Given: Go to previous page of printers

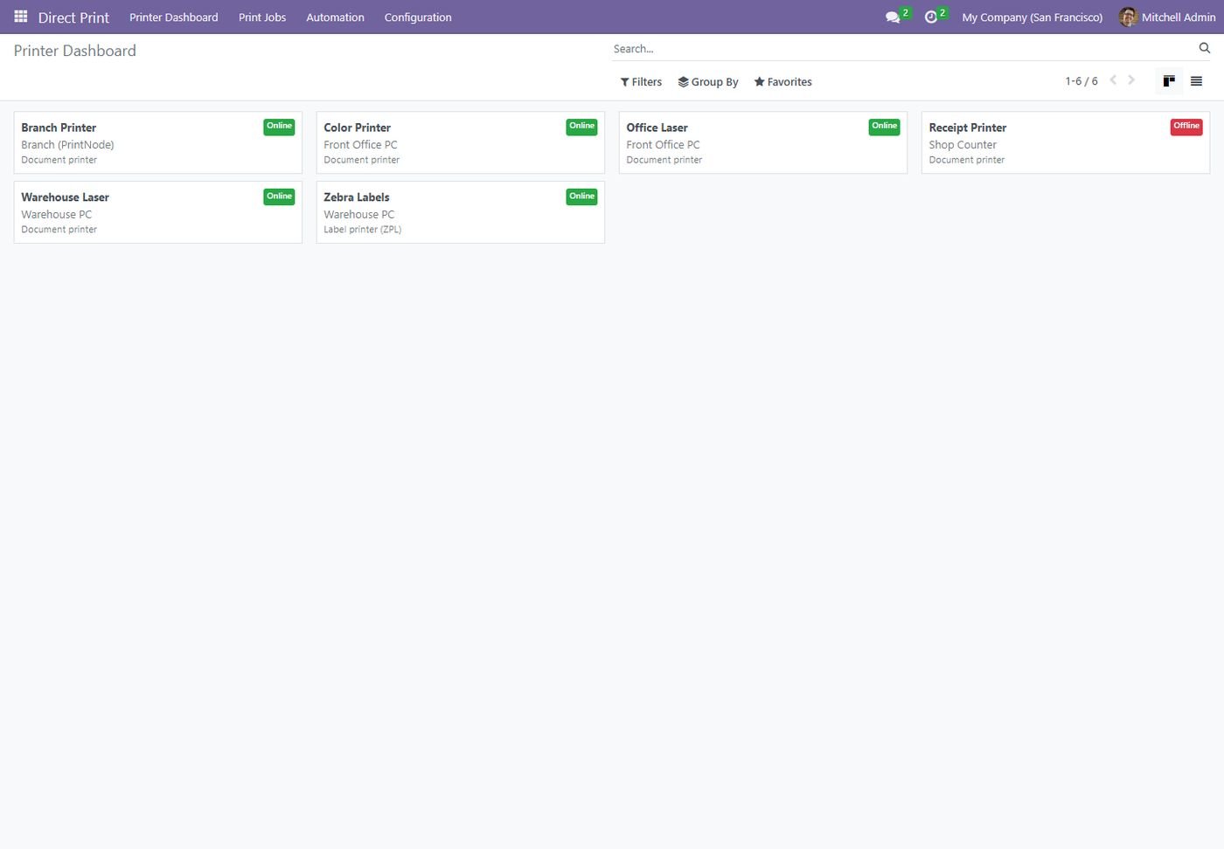Looking at the screenshot, I should (x=1113, y=80).
